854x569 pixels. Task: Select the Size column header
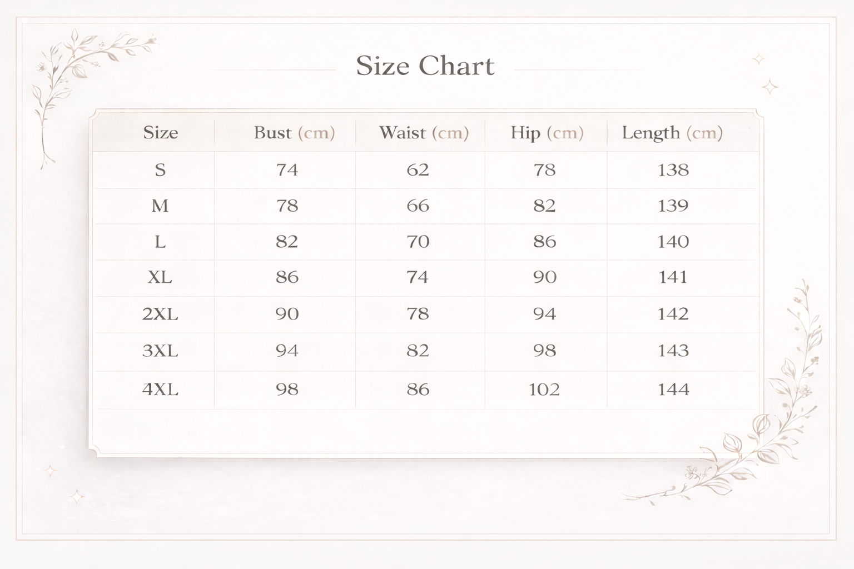coord(160,133)
